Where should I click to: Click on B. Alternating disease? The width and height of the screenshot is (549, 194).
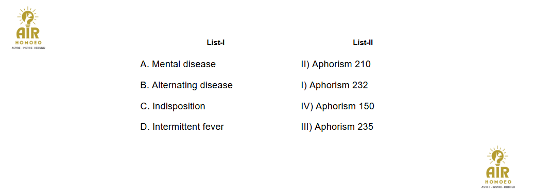coord(186,85)
